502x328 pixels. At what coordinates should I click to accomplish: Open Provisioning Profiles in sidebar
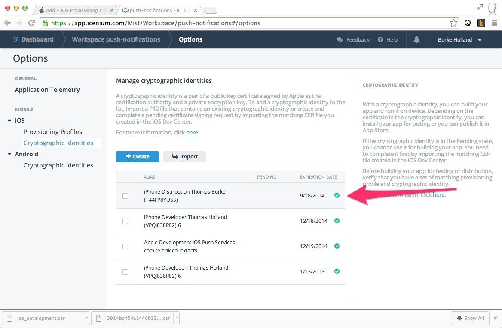52,132
